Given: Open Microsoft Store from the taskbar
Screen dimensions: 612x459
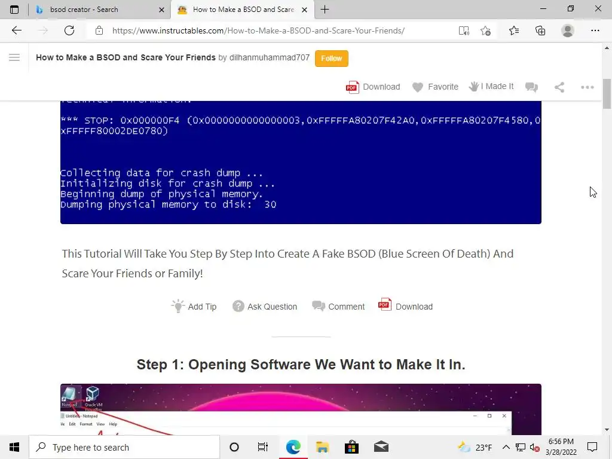Looking at the screenshot, I should (x=351, y=447).
